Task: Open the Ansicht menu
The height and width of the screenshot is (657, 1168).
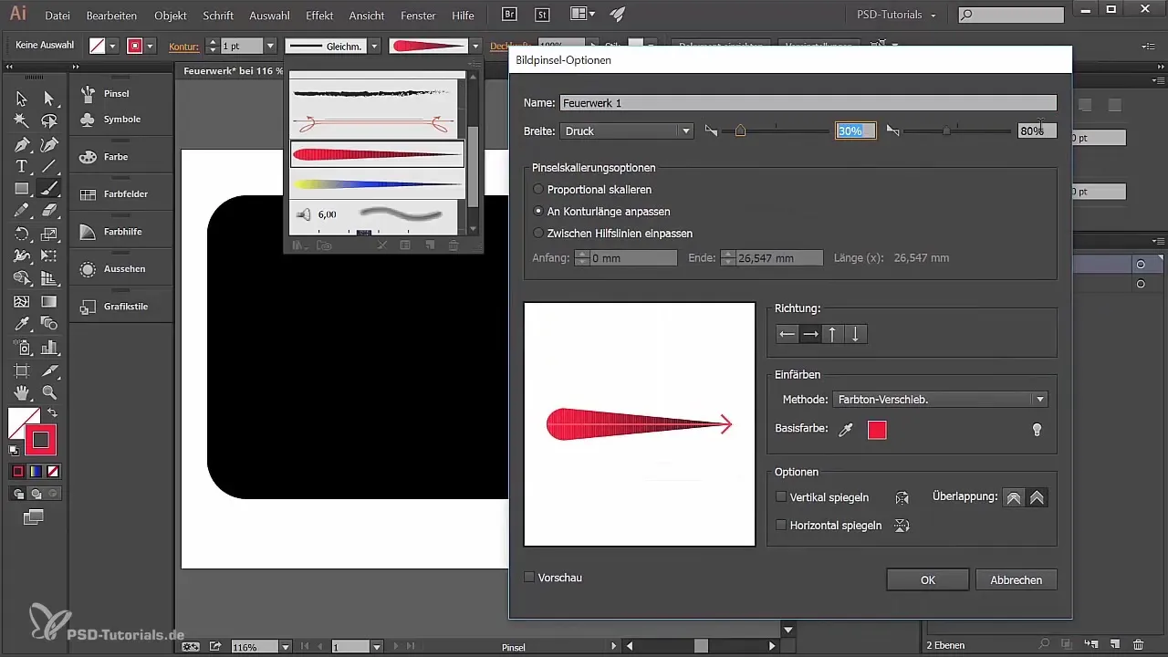Action: [367, 16]
